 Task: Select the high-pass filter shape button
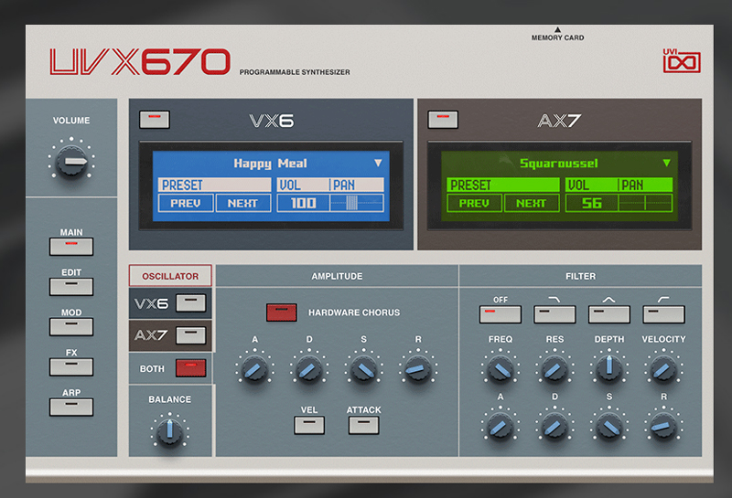pos(664,314)
